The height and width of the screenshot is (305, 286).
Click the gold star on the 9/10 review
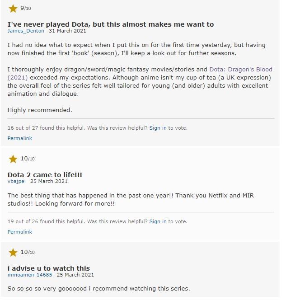pyautogui.click(x=13, y=8)
